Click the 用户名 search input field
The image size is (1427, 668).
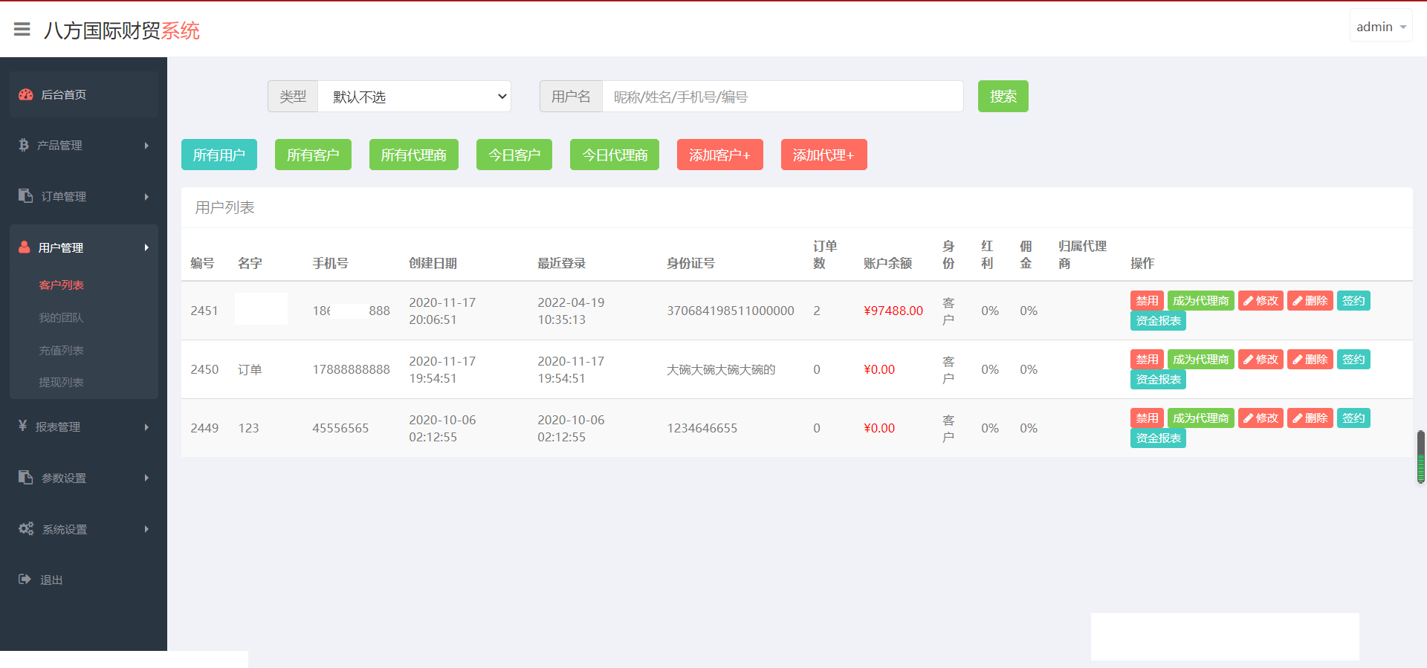[782, 97]
